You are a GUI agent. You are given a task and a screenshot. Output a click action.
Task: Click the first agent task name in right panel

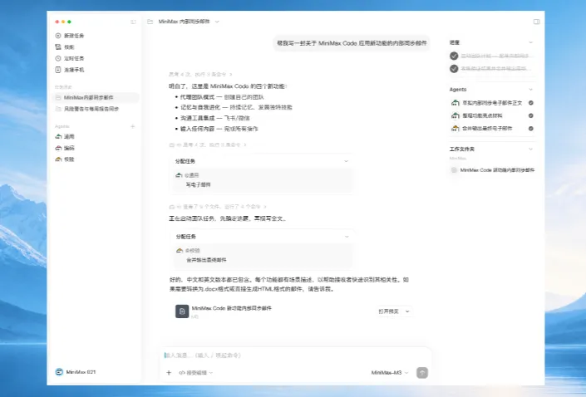(492, 103)
